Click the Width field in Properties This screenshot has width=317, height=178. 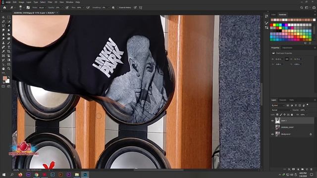click(x=278, y=59)
